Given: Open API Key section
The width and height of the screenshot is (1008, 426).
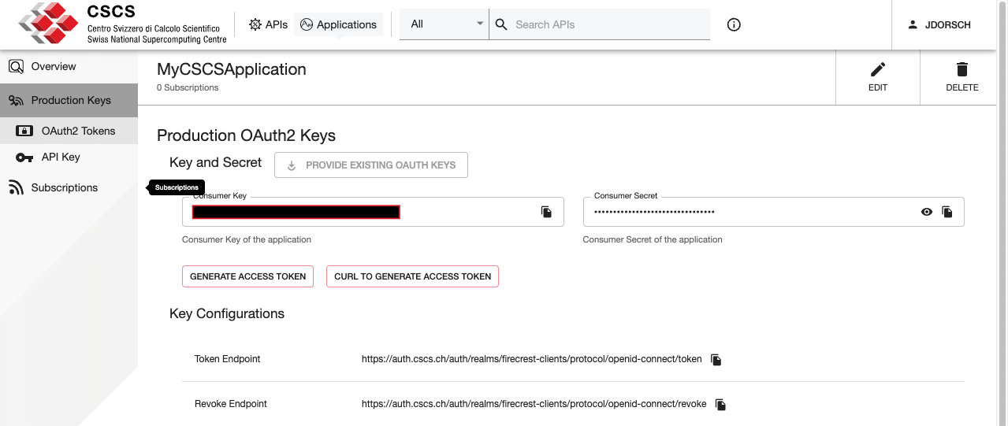Looking at the screenshot, I should pos(69,157).
